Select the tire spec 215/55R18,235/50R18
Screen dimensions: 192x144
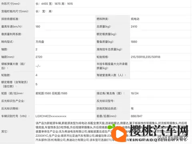point(146,57)
